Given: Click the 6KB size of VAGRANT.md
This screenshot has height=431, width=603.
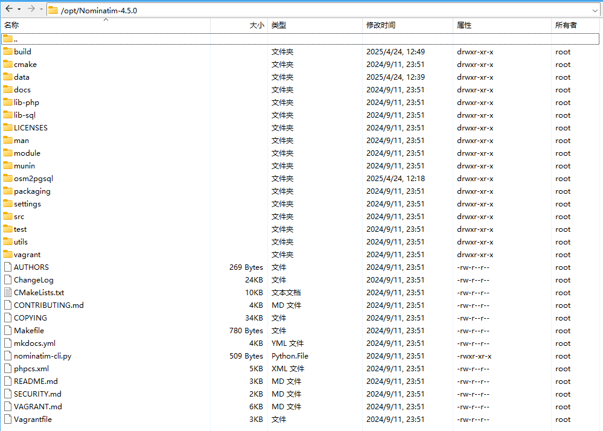Looking at the screenshot, I should click(x=256, y=407).
